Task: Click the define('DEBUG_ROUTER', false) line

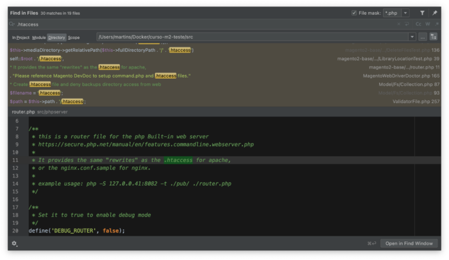Action: click(x=77, y=231)
